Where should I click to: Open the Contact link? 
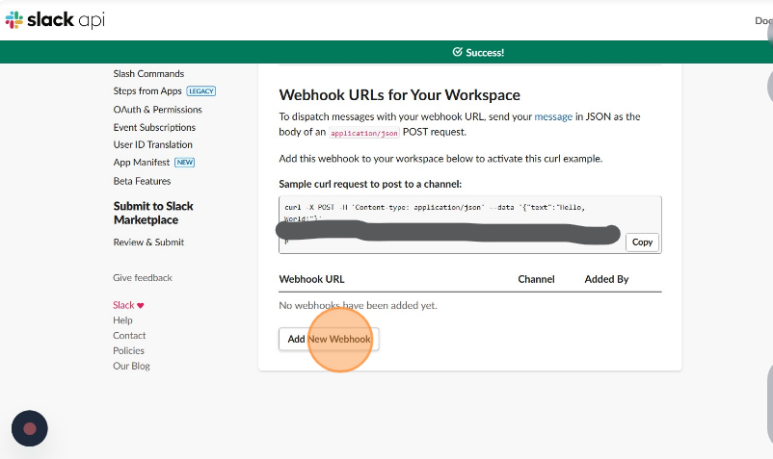[129, 336]
